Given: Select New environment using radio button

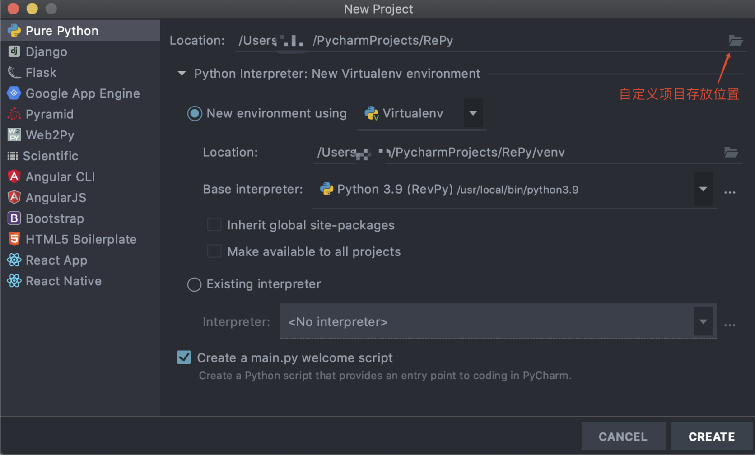Looking at the screenshot, I should point(195,113).
